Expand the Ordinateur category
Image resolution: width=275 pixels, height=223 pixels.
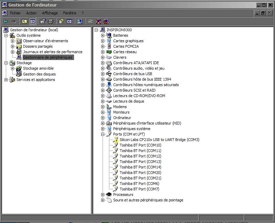103,118
